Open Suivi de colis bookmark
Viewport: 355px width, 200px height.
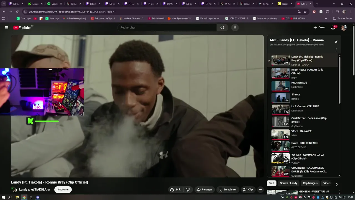(156, 19)
